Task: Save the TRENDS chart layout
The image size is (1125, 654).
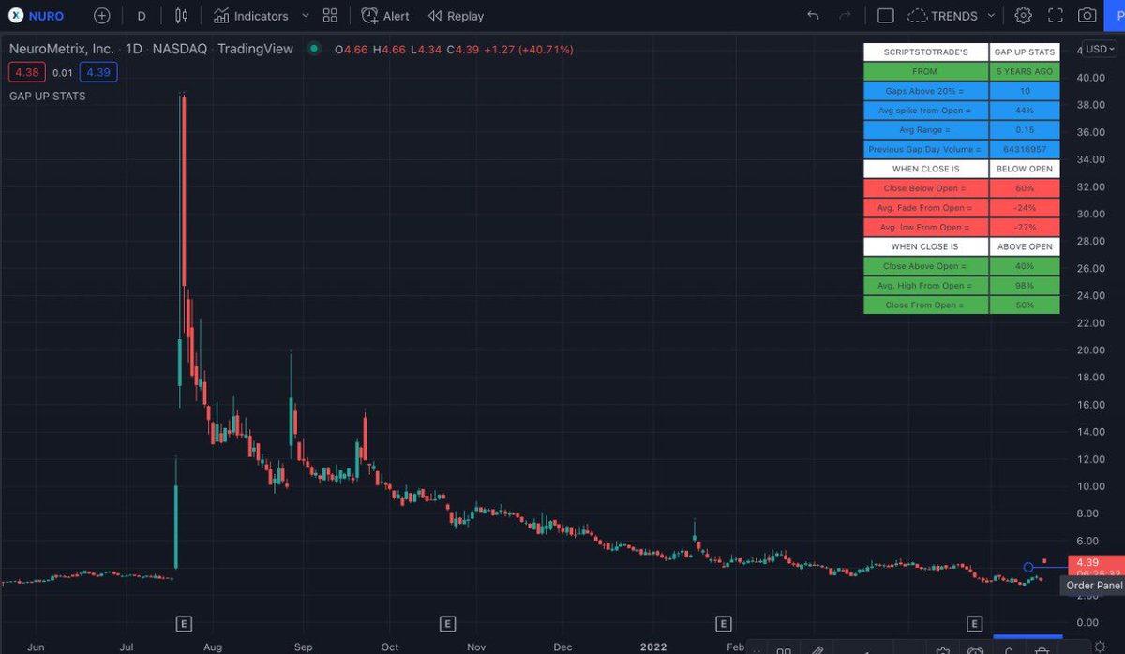Action: point(942,16)
